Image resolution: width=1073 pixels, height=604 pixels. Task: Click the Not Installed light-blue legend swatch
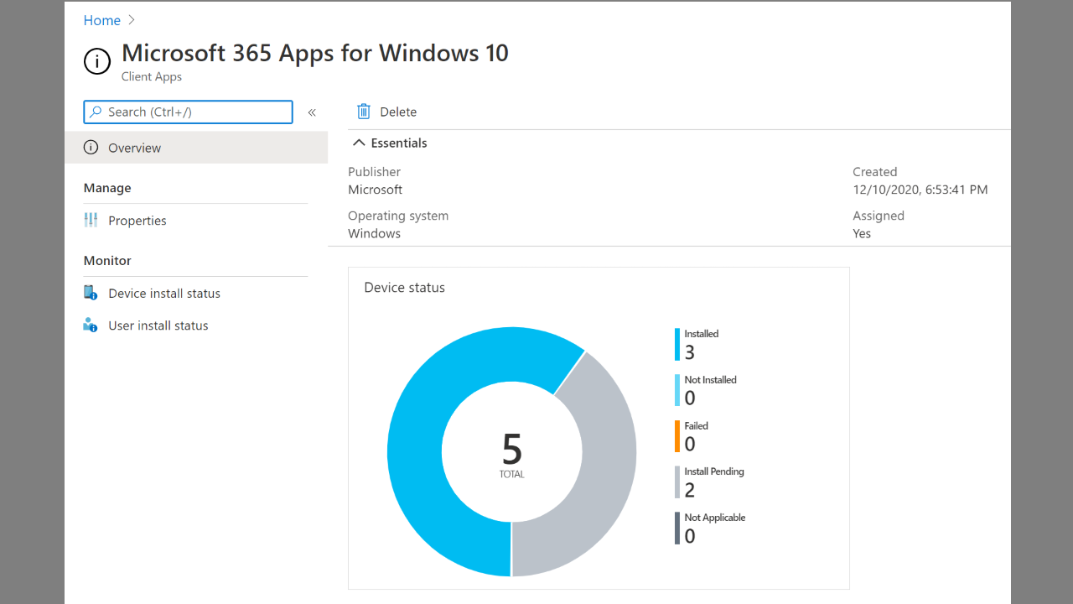[x=677, y=390]
